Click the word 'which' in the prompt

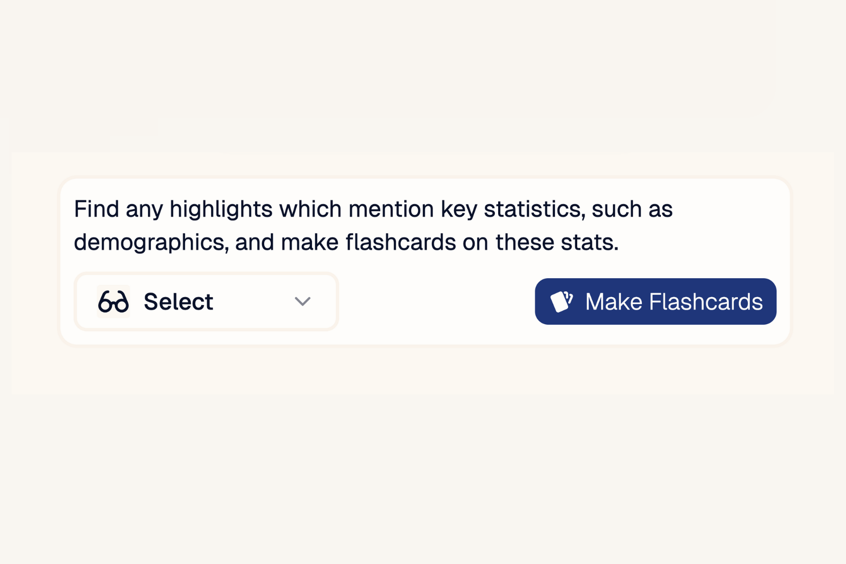pyautogui.click(x=310, y=209)
